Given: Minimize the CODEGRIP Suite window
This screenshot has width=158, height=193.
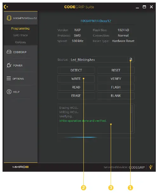Looking at the screenshot, I should click(137, 8).
